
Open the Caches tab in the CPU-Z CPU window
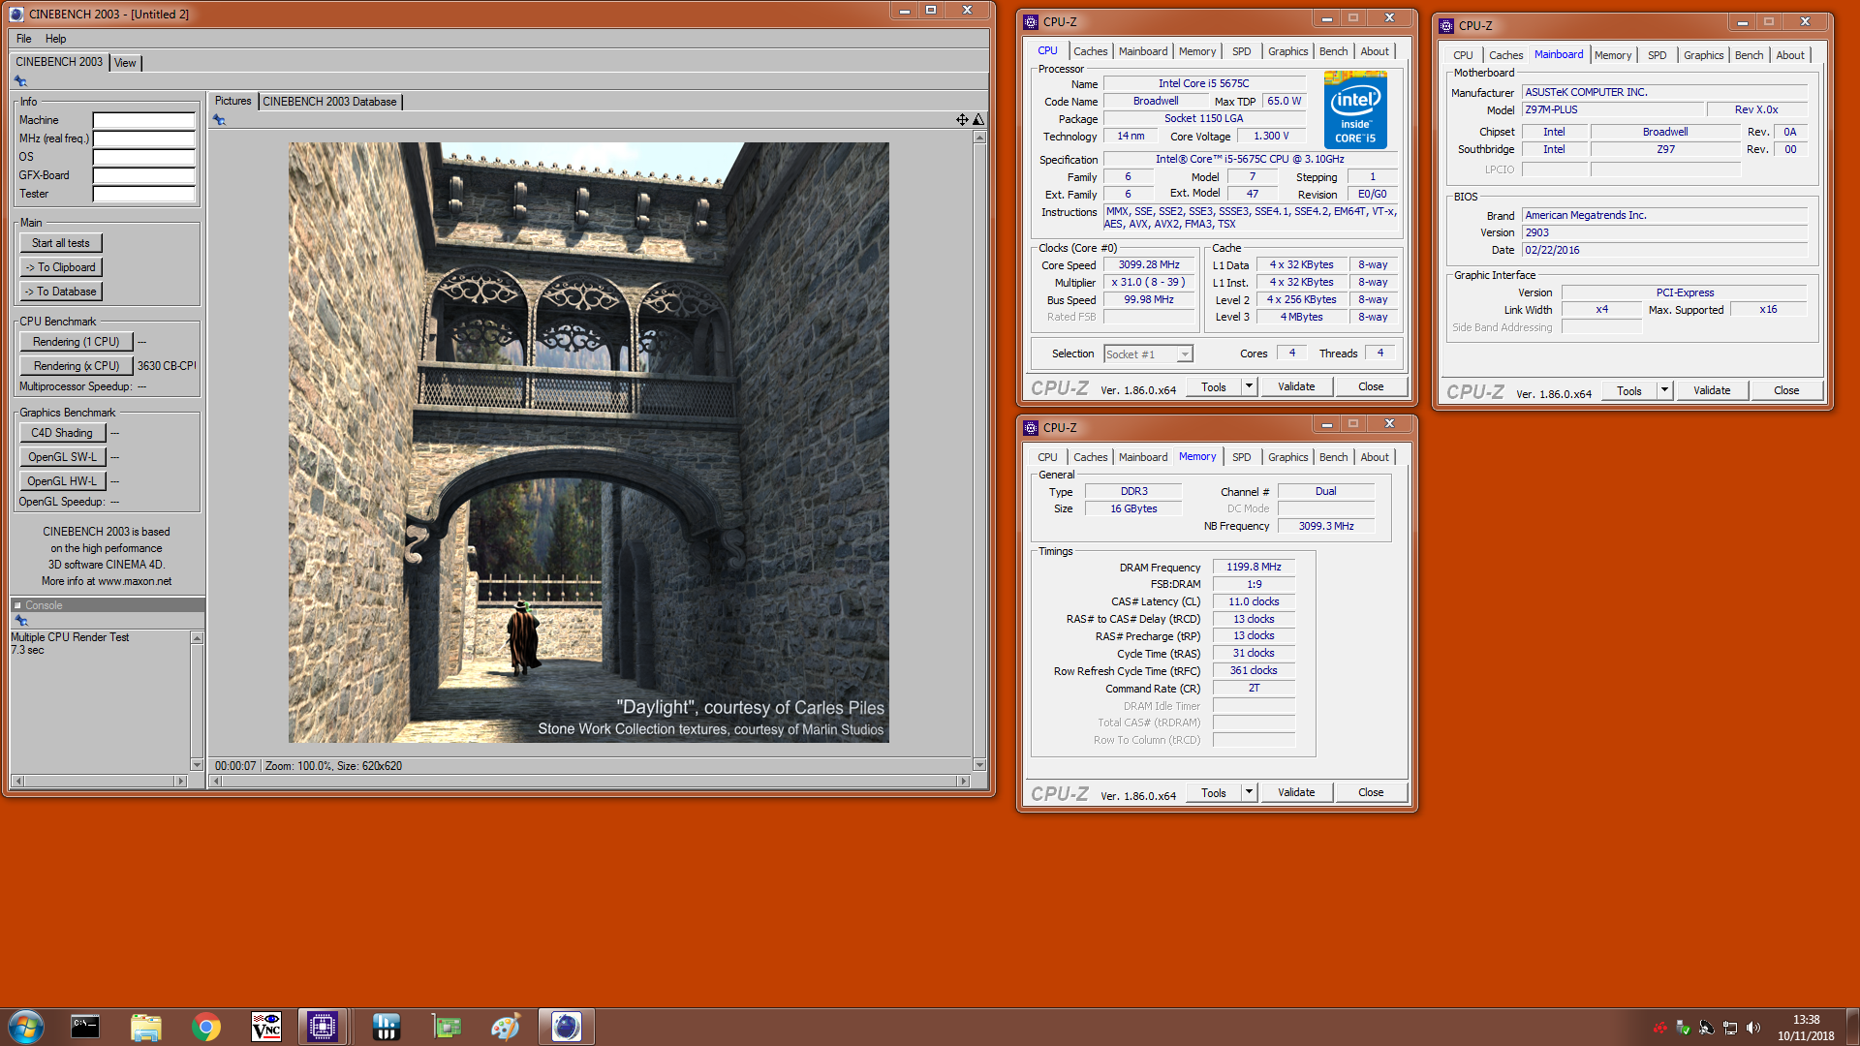(1090, 51)
